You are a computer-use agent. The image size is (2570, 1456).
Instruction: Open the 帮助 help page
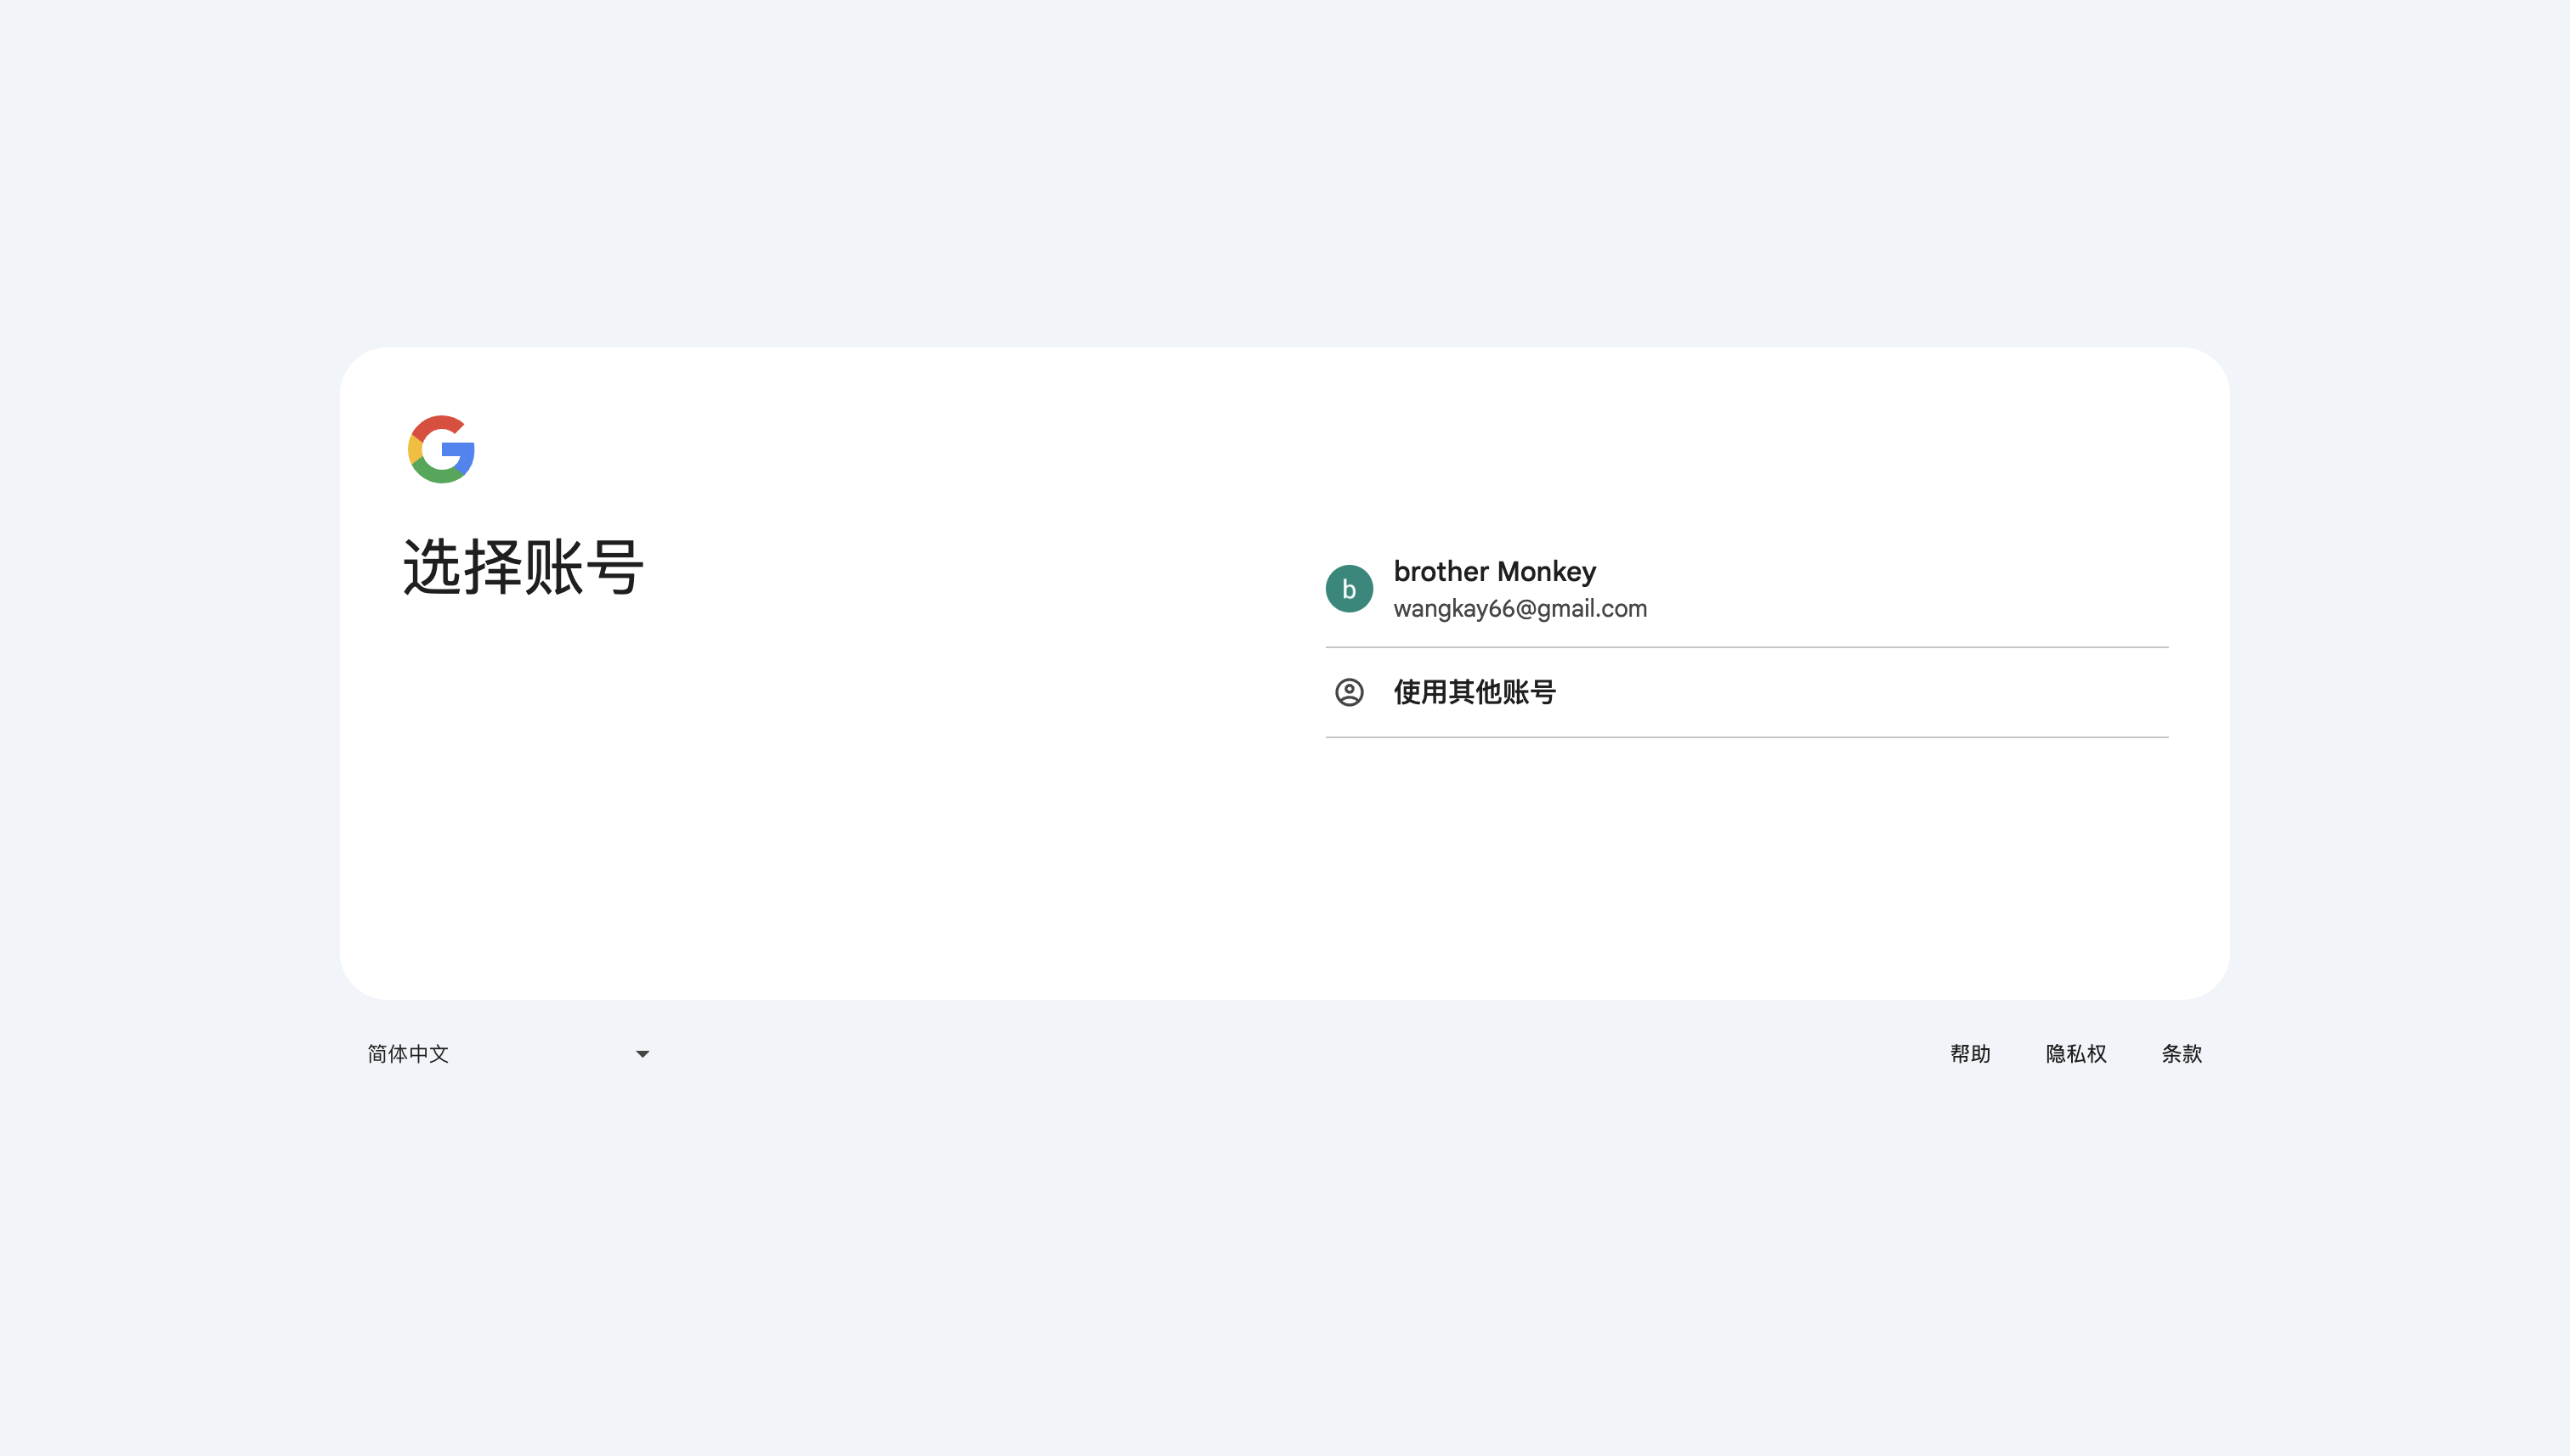click(x=1970, y=1053)
